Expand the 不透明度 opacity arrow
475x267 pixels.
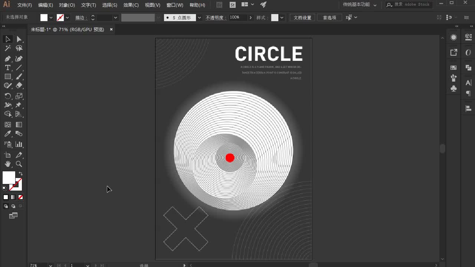[x=251, y=17]
